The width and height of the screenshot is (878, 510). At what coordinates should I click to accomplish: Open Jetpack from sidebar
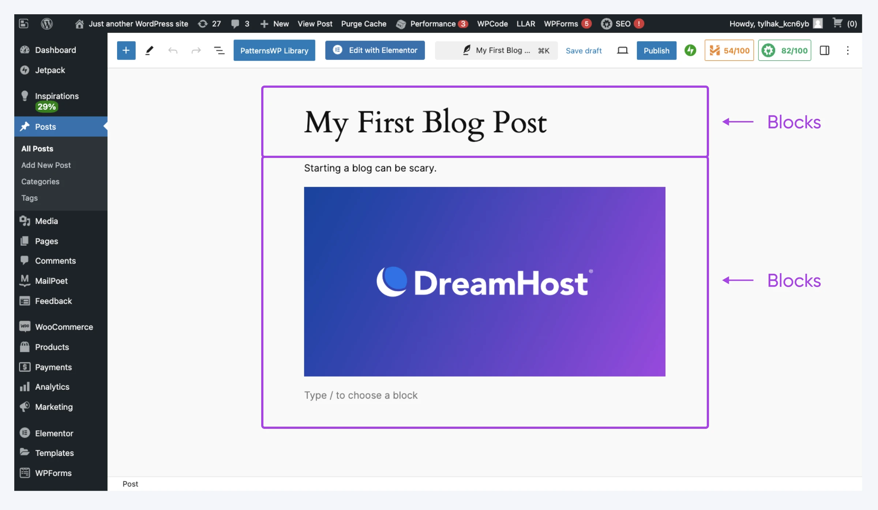click(x=50, y=69)
